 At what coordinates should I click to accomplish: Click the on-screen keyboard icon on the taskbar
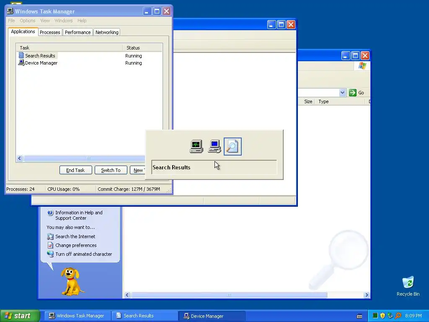tap(359, 316)
